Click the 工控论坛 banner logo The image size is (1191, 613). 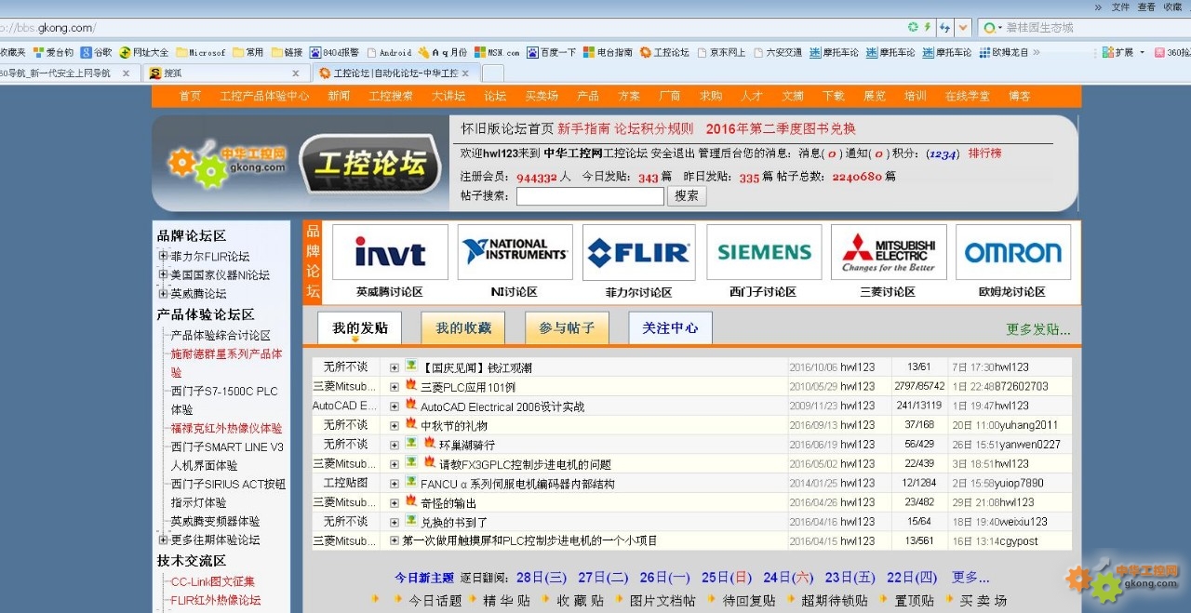370,165
